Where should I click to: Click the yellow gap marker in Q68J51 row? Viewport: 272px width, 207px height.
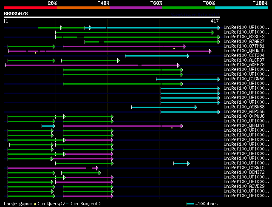[x=172, y=128]
